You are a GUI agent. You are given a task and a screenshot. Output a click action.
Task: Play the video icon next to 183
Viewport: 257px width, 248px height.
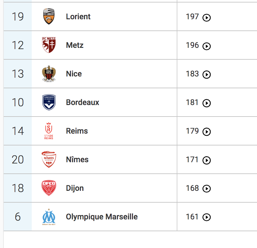pos(207,75)
